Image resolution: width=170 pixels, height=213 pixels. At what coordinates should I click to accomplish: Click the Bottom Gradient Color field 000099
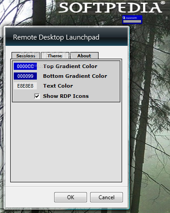tap(25, 76)
